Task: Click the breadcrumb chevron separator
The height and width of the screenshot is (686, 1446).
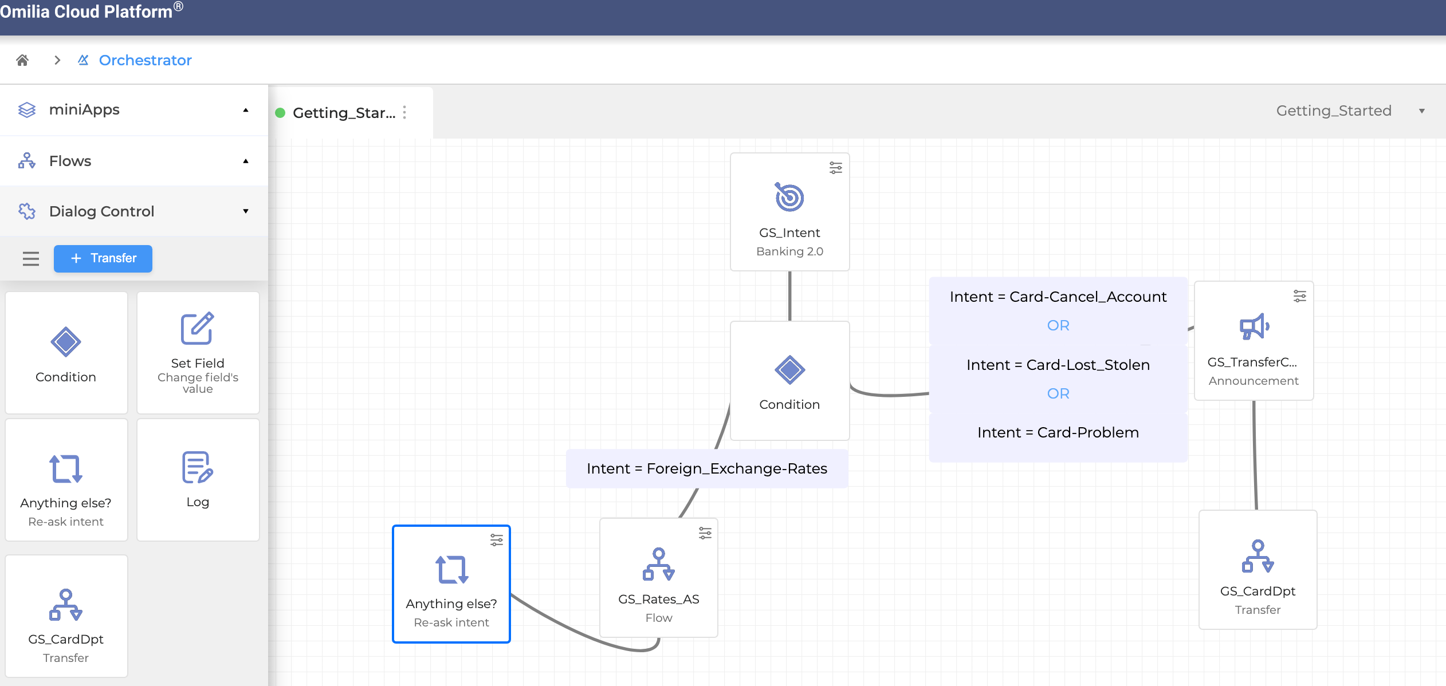Action: (x=57, y=60)
